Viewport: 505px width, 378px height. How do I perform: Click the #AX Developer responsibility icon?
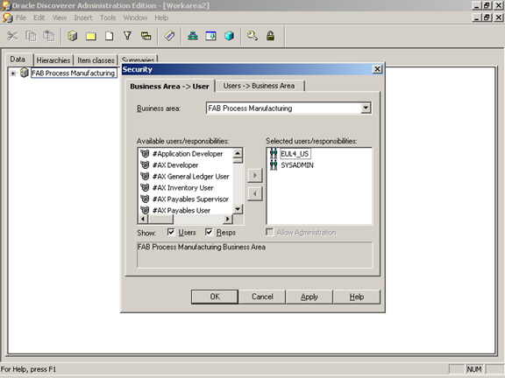[145, 164]
